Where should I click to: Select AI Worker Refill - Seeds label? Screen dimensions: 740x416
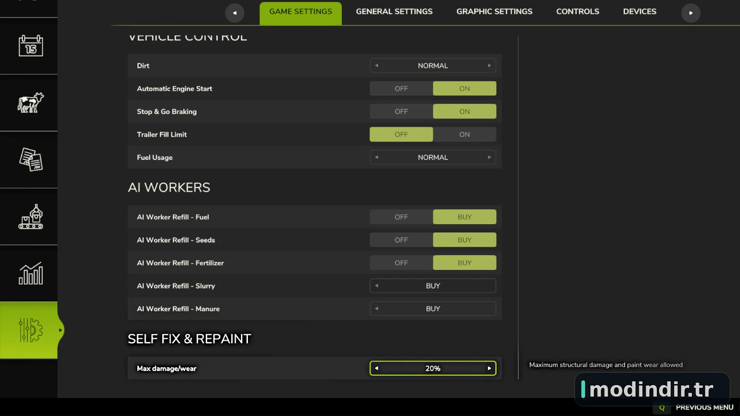(176, 240)
